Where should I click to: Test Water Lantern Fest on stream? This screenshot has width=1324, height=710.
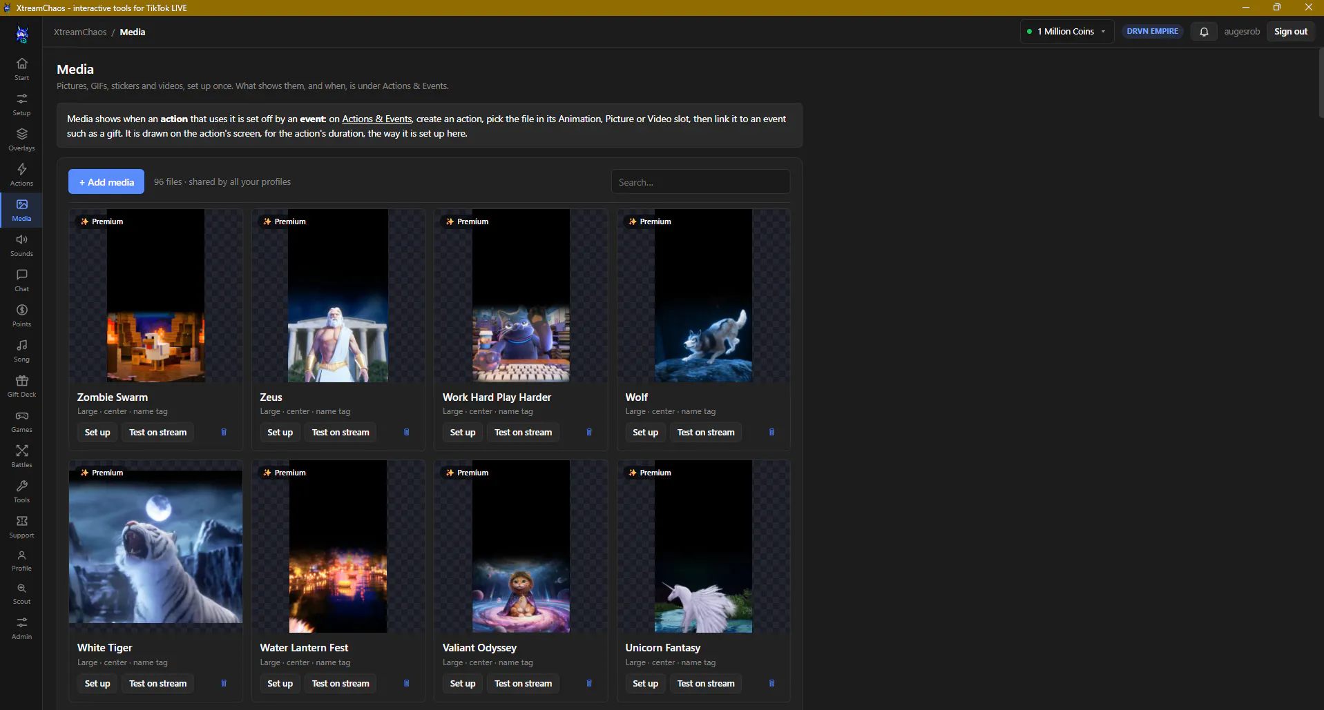click(340, 684)
